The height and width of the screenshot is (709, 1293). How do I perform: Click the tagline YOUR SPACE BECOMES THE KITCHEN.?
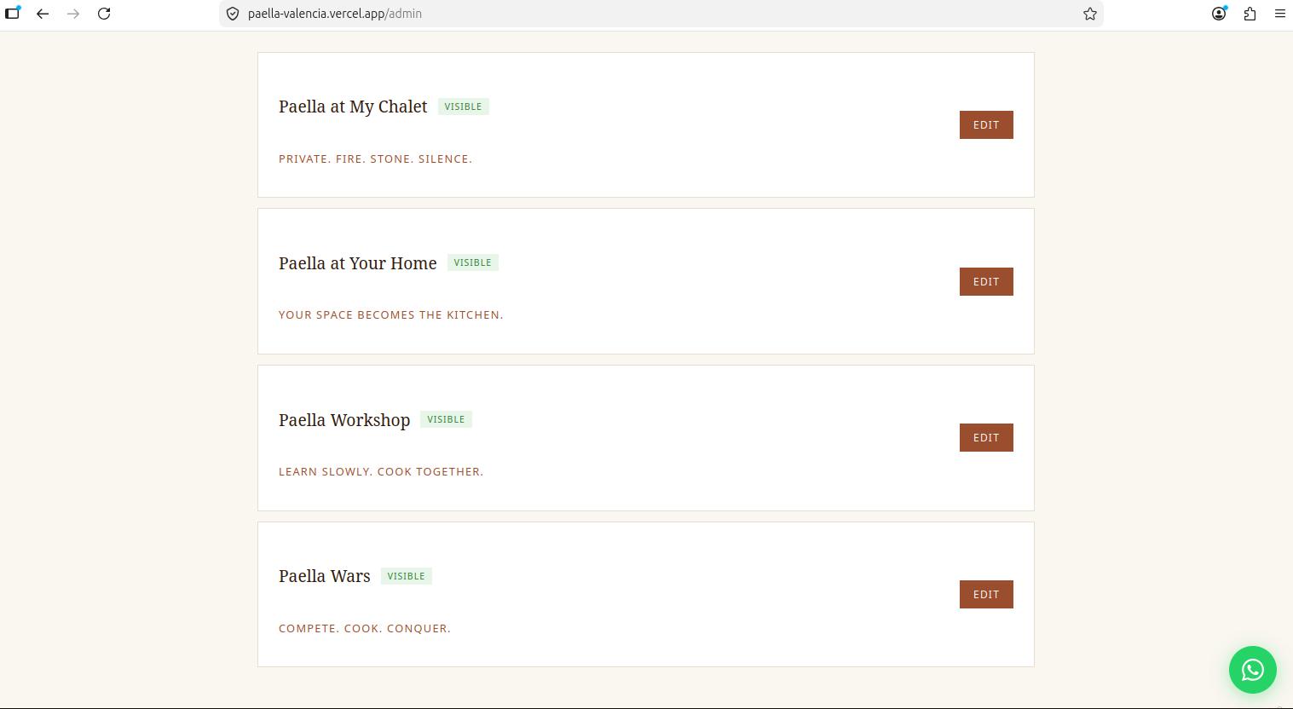click(x=390, y=314)
